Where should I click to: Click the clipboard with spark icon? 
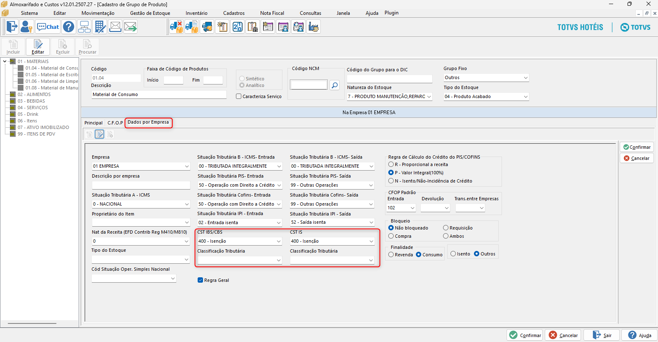pyautogui.click(x=222, y=27)
